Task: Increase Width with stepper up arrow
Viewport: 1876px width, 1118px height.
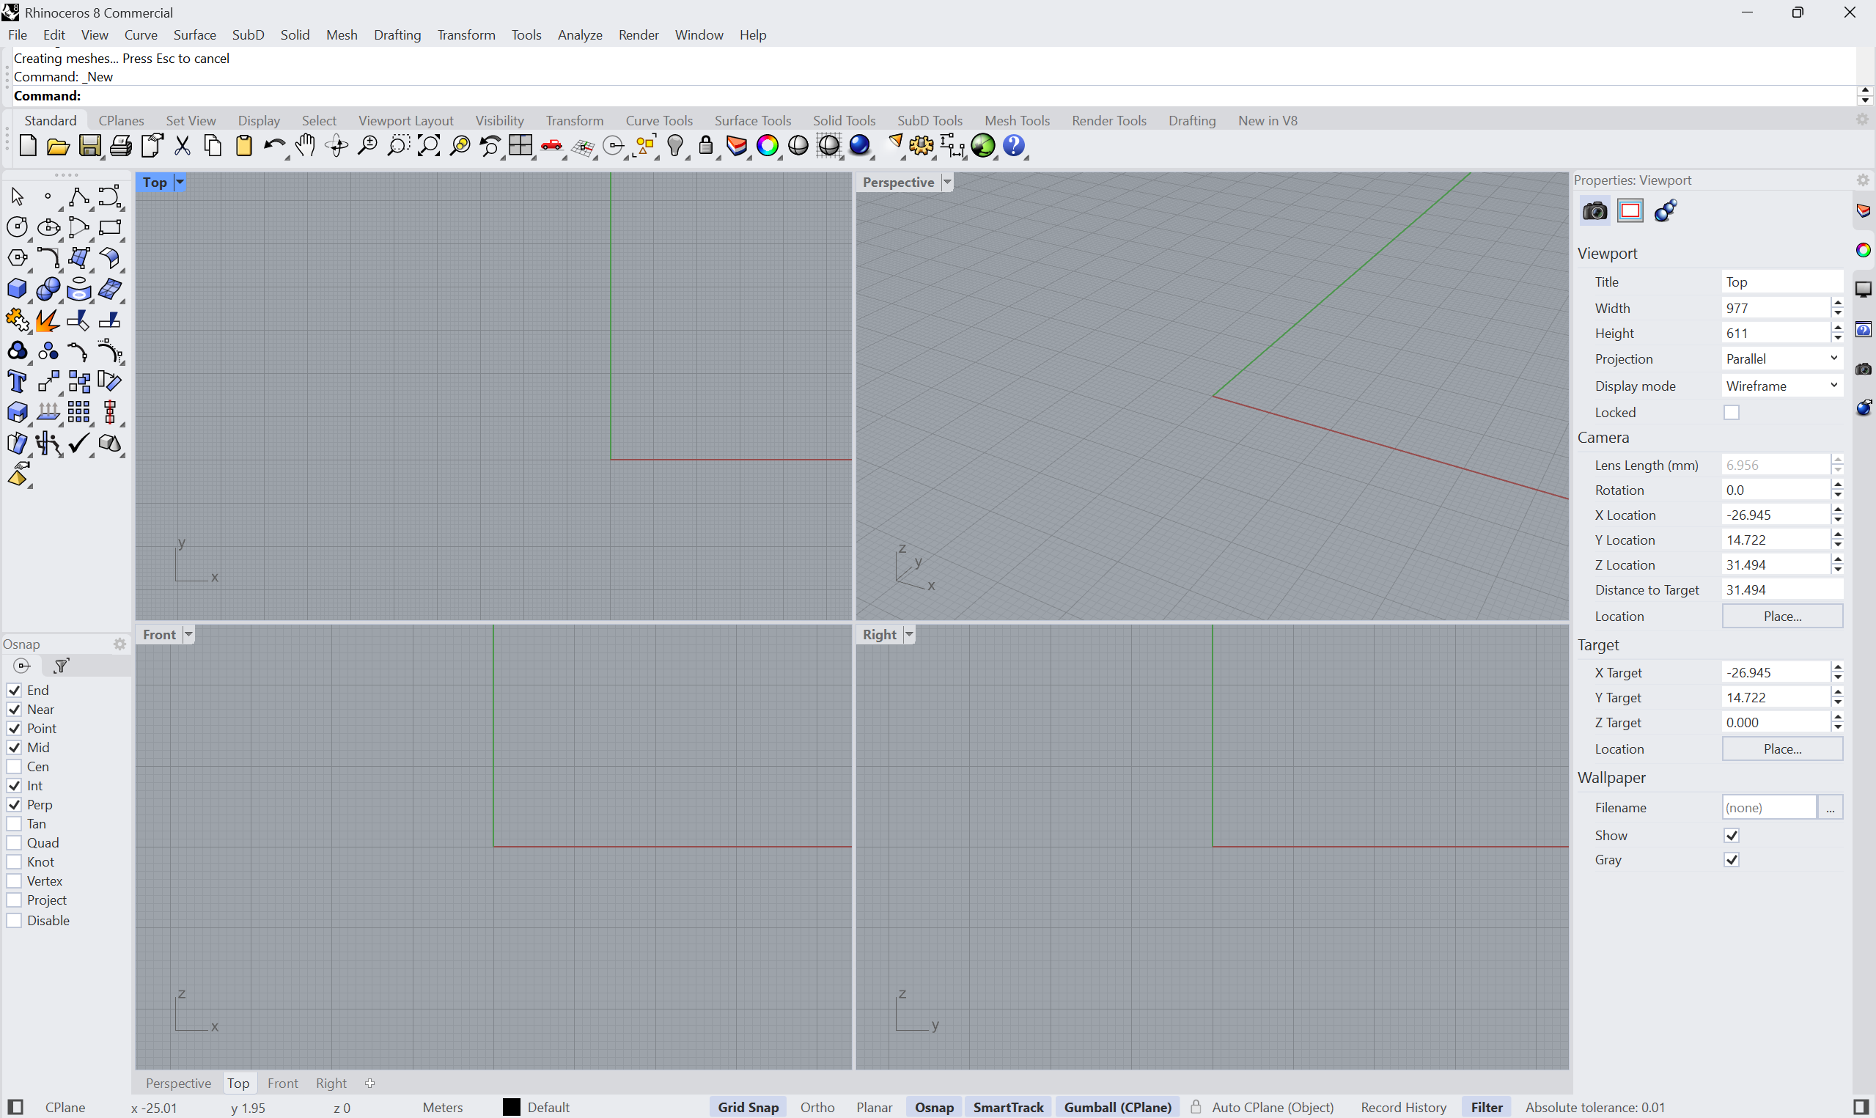Action: (x=1838, y=303)
